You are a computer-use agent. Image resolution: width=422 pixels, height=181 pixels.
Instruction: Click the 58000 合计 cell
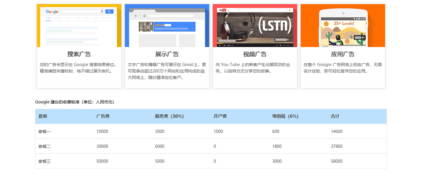(x=337, y=161)
